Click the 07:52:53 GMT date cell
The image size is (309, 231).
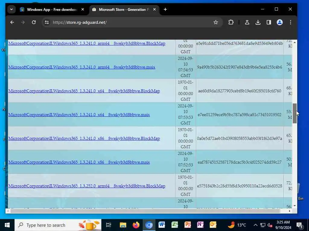pyautogui.click(x=186, y=162)
